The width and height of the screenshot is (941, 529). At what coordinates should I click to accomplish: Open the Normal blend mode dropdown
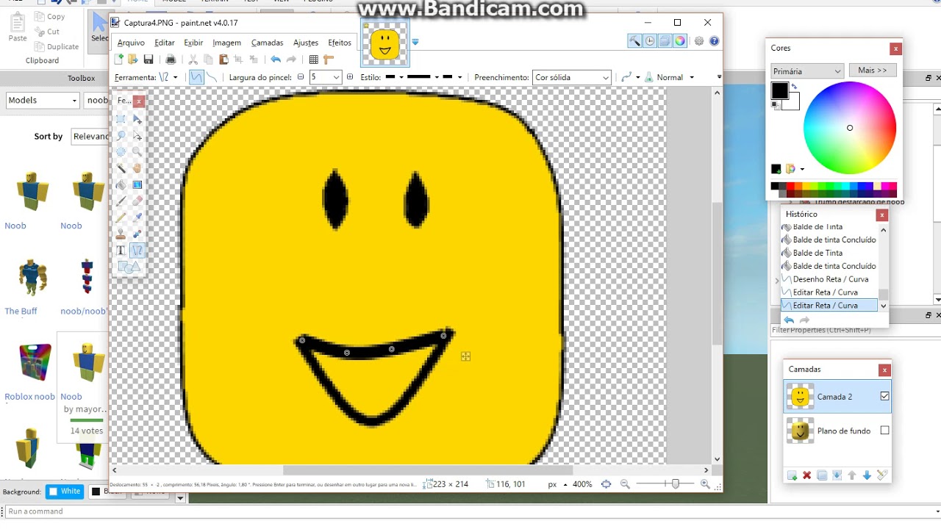[674, 77]
